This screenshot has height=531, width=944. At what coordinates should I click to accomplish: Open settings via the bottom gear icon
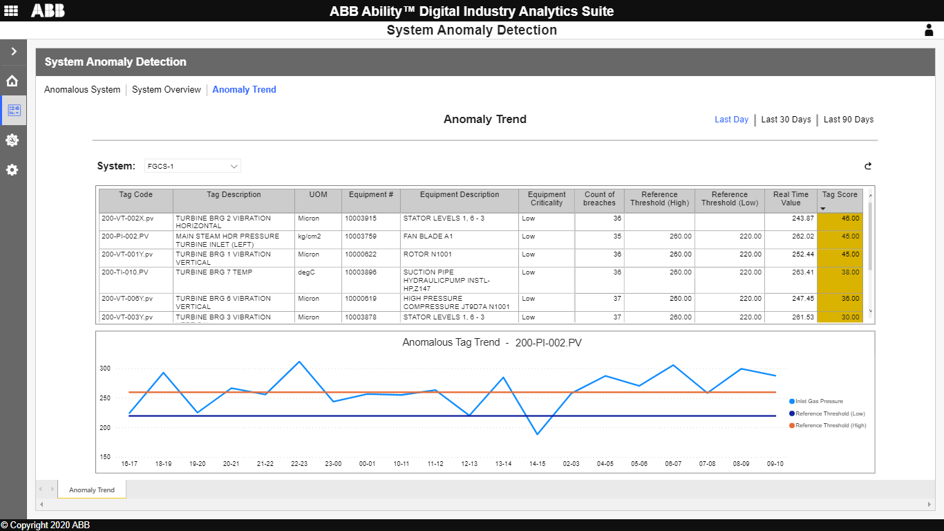pyautogui.click(x=12, y=169)
